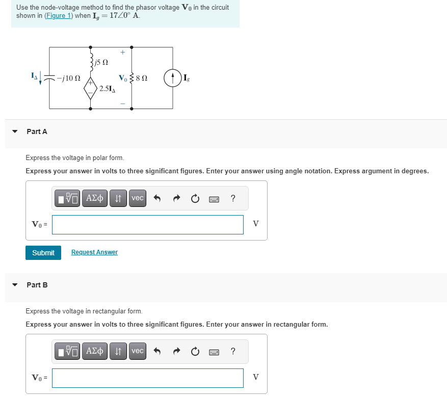Screen dimensions: 447x397
Task: Open the equation templates editor in Part B
Action: point(67,351)
